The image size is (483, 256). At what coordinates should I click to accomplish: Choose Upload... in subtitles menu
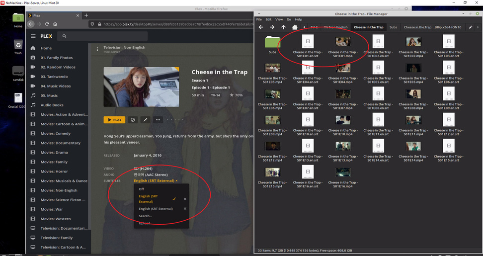click(145, 223)
